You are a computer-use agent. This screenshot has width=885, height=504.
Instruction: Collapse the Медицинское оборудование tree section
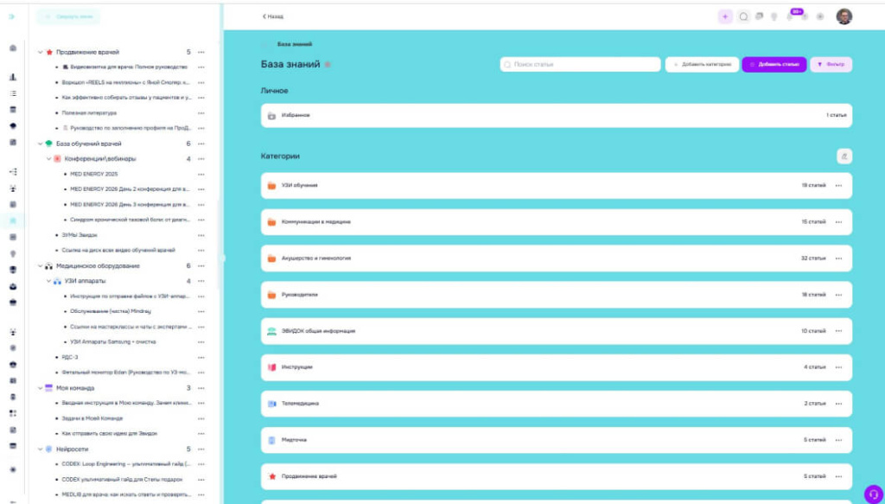tap(40, 265)
